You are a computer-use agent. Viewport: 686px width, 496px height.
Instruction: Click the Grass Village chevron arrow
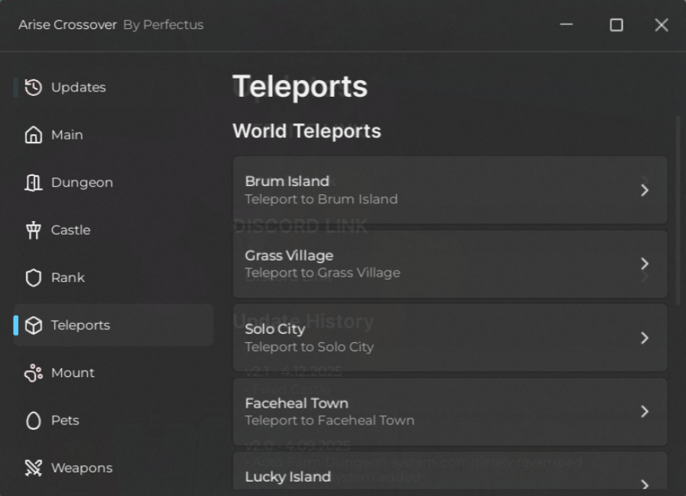(644, 264)
